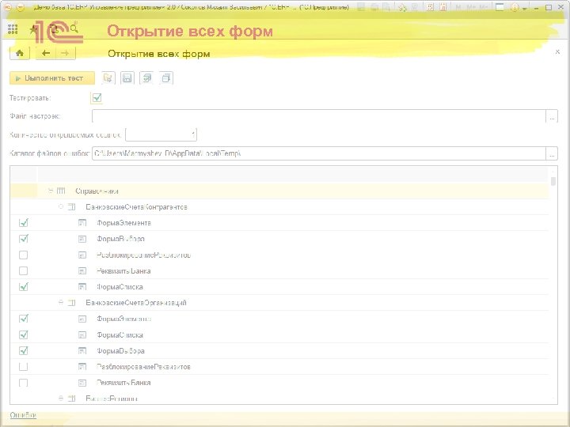The width and height of the screenshot is (570, 427).
Task: Click the Справочники table icon
Action: pos(61,191)
